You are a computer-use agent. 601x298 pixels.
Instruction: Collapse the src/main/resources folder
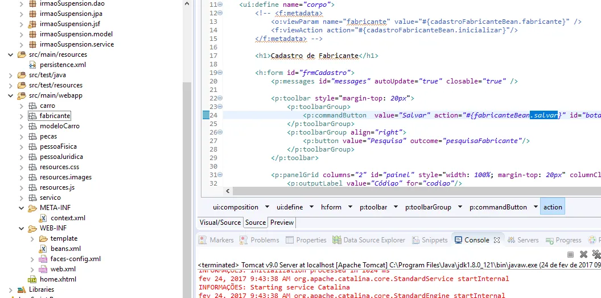click(x=11, y=54)
